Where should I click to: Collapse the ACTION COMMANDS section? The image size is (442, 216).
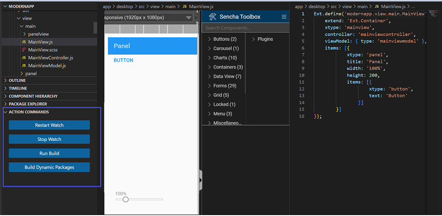point(28,112)
